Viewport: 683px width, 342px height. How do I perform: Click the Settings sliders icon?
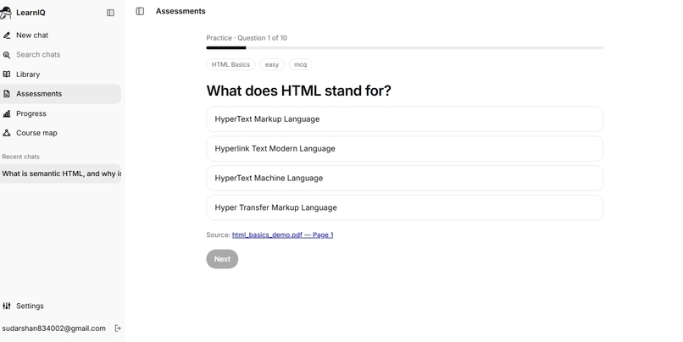7,306
